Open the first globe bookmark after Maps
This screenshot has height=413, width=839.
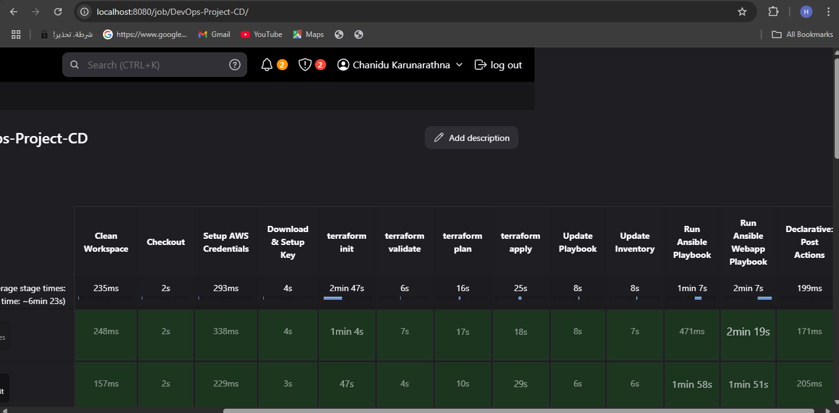click(x=338, y=34)
